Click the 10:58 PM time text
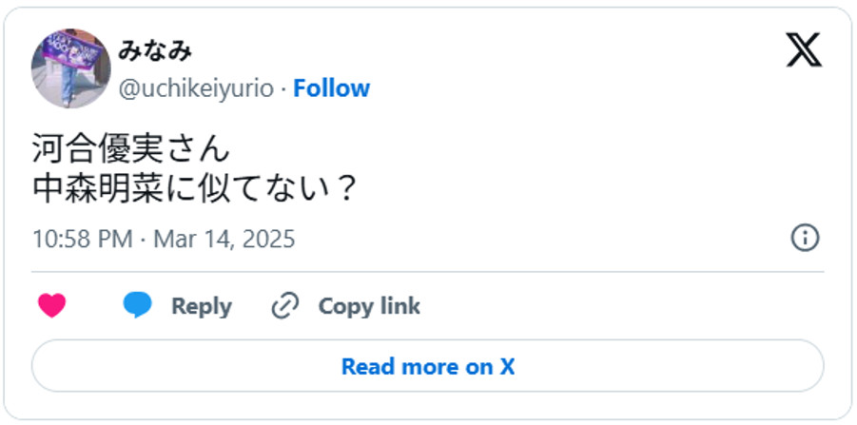This screenshot has width=857, height=425. [82, 238]
